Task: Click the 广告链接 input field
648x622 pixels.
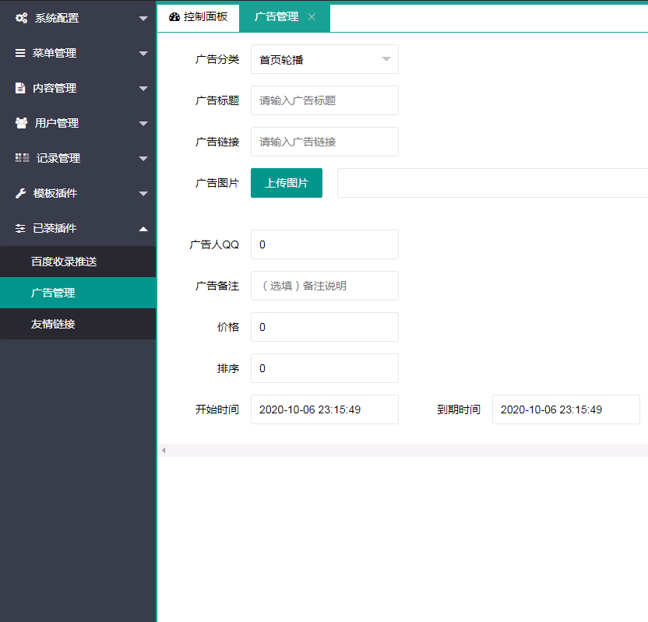Action: 325,142
